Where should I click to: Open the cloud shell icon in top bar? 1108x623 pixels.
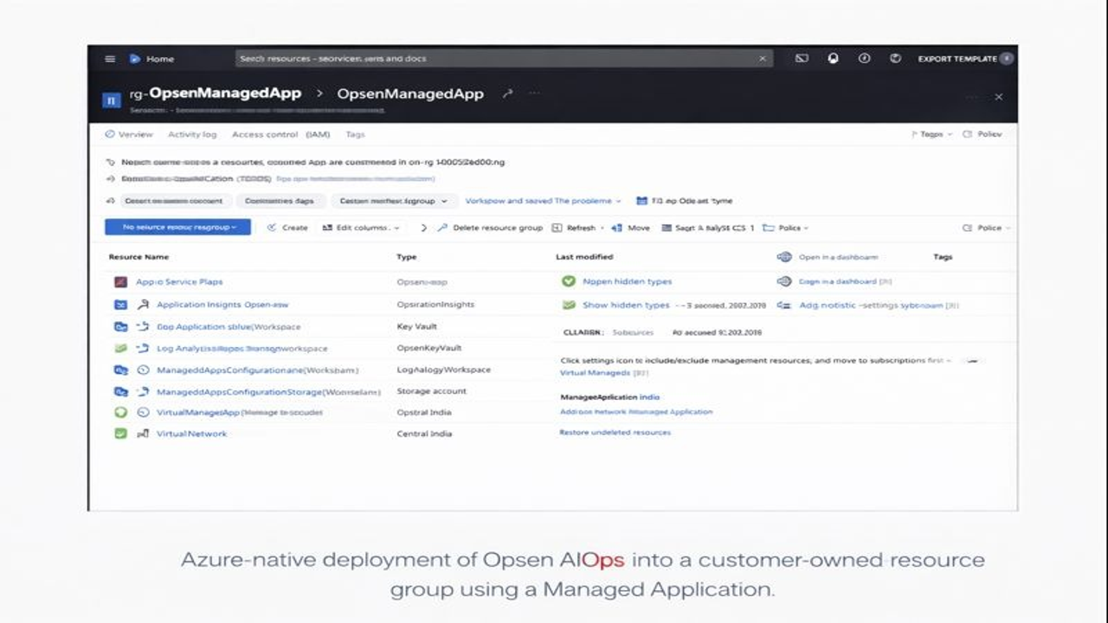pyautogui.click(x=802, y=59)
